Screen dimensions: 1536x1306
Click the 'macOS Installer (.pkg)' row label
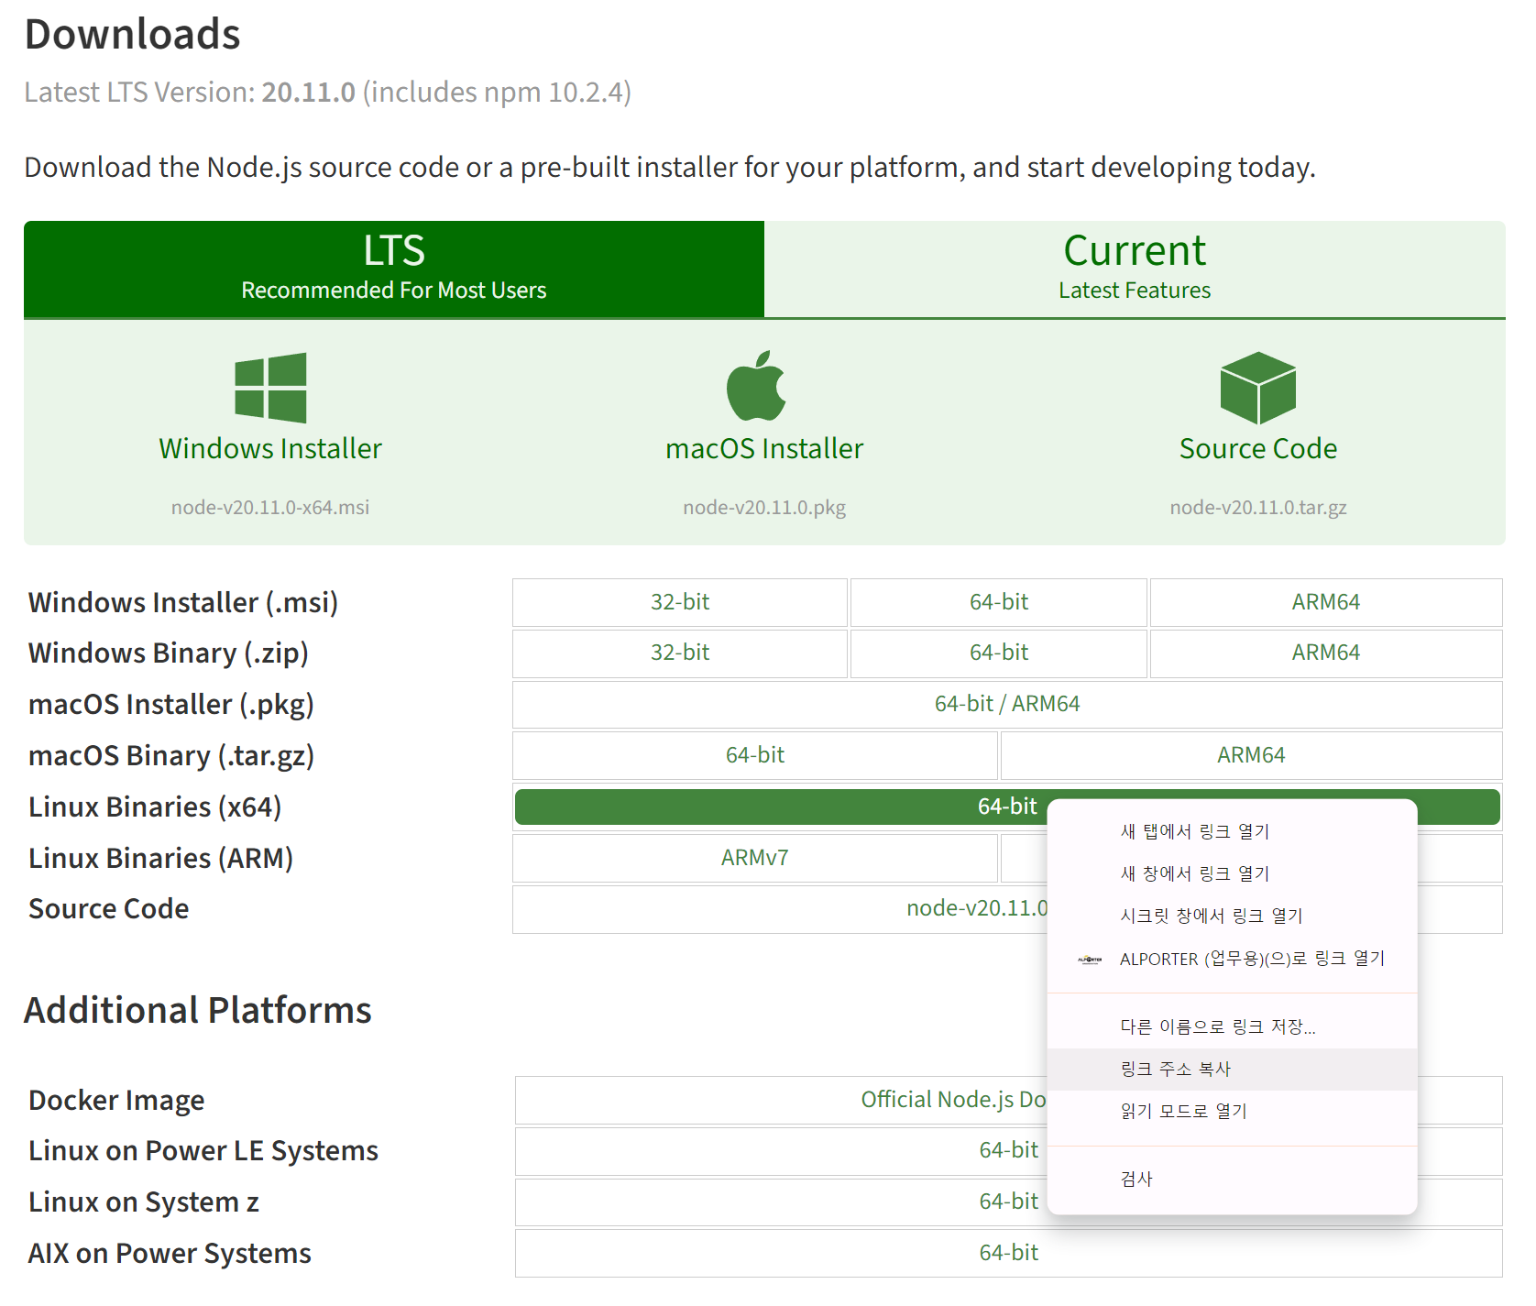[x=171, y=704]
